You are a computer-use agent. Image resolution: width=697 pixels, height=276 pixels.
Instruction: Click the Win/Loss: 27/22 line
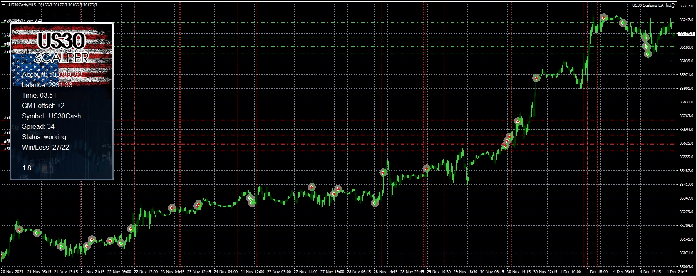point(46,147)
